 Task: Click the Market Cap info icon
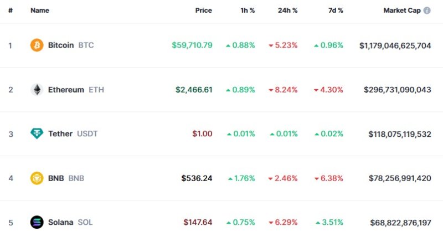point(427,11)
